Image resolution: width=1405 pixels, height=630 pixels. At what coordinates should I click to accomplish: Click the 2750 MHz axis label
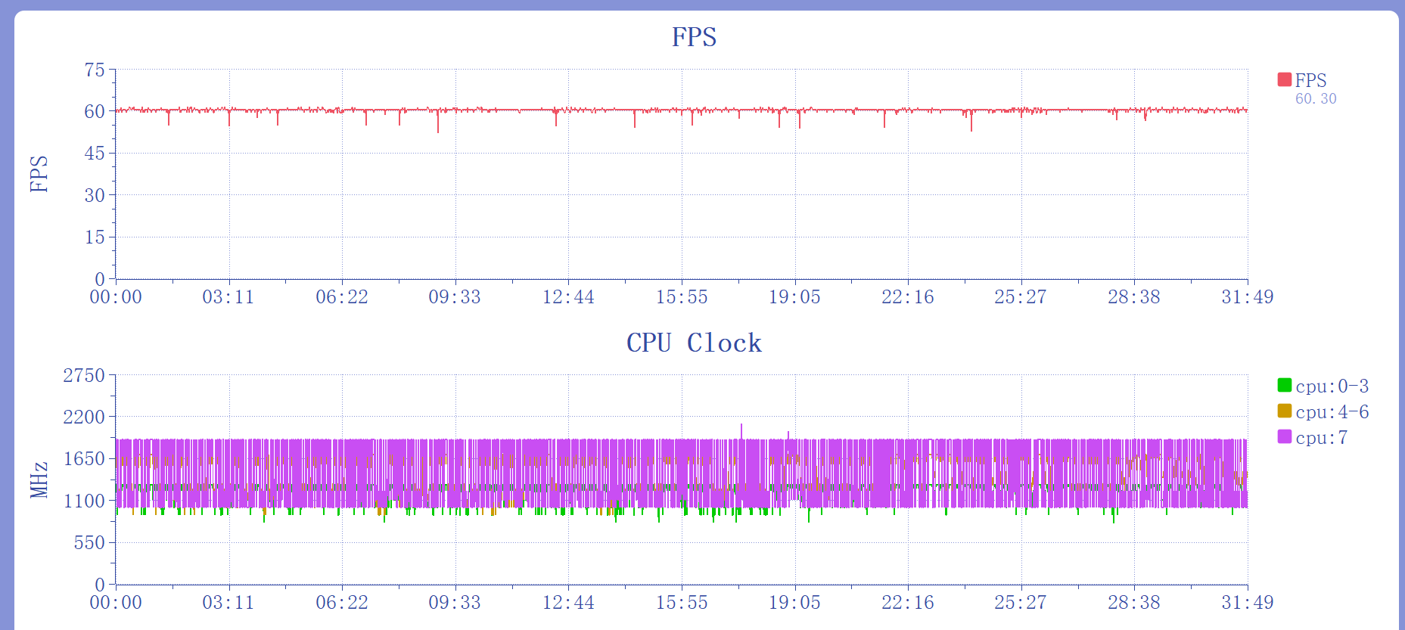84,375
